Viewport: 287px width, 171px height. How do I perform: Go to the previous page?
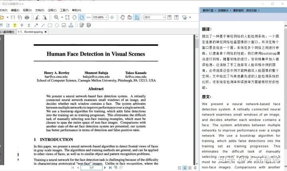click(x=78, y=167)
